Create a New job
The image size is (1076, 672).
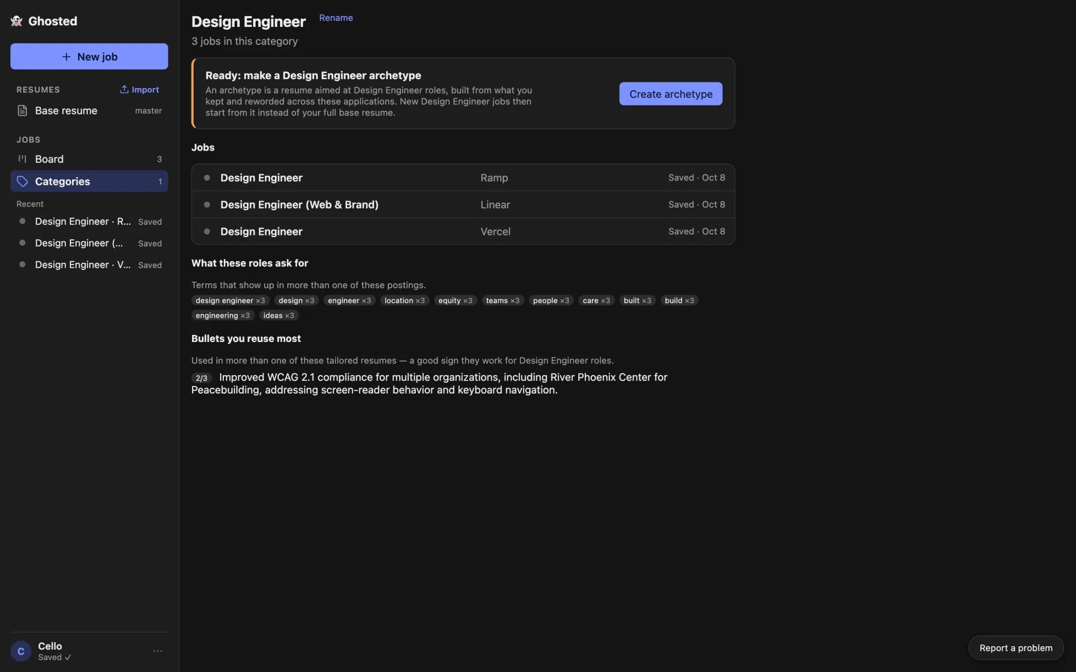[x=89, y=56]
